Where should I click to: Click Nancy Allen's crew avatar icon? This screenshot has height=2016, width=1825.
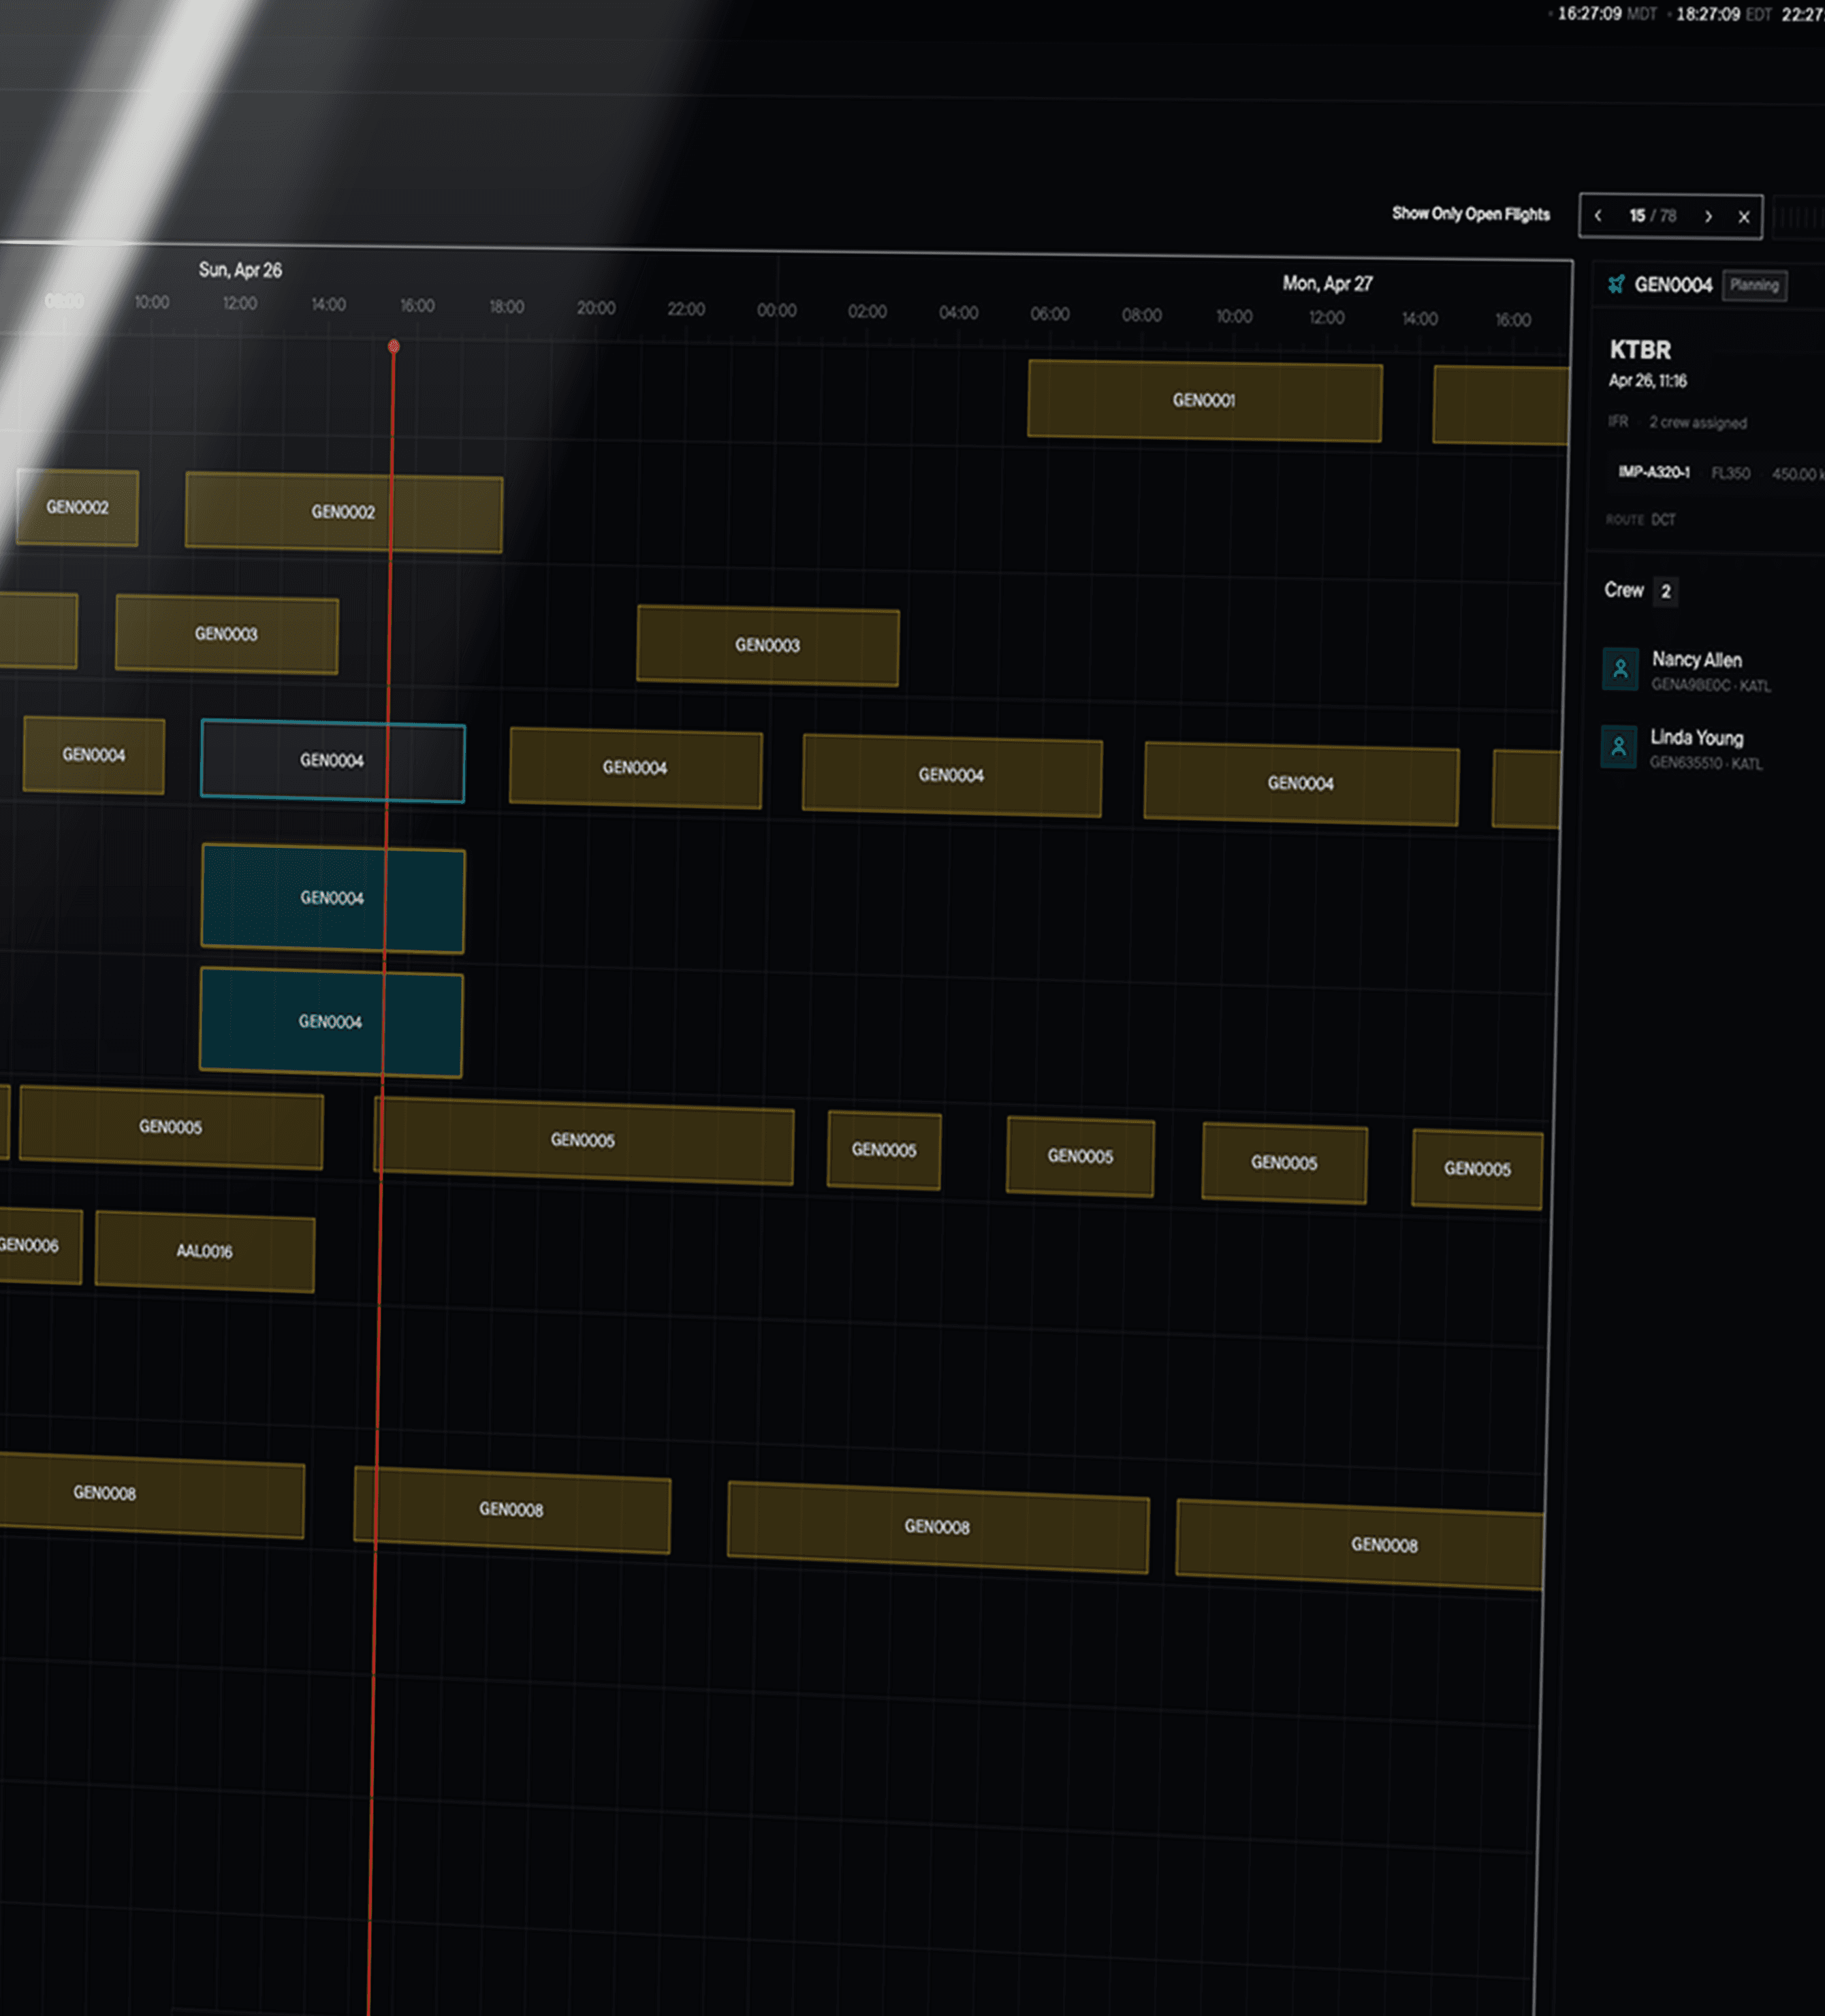[1620, 669]
